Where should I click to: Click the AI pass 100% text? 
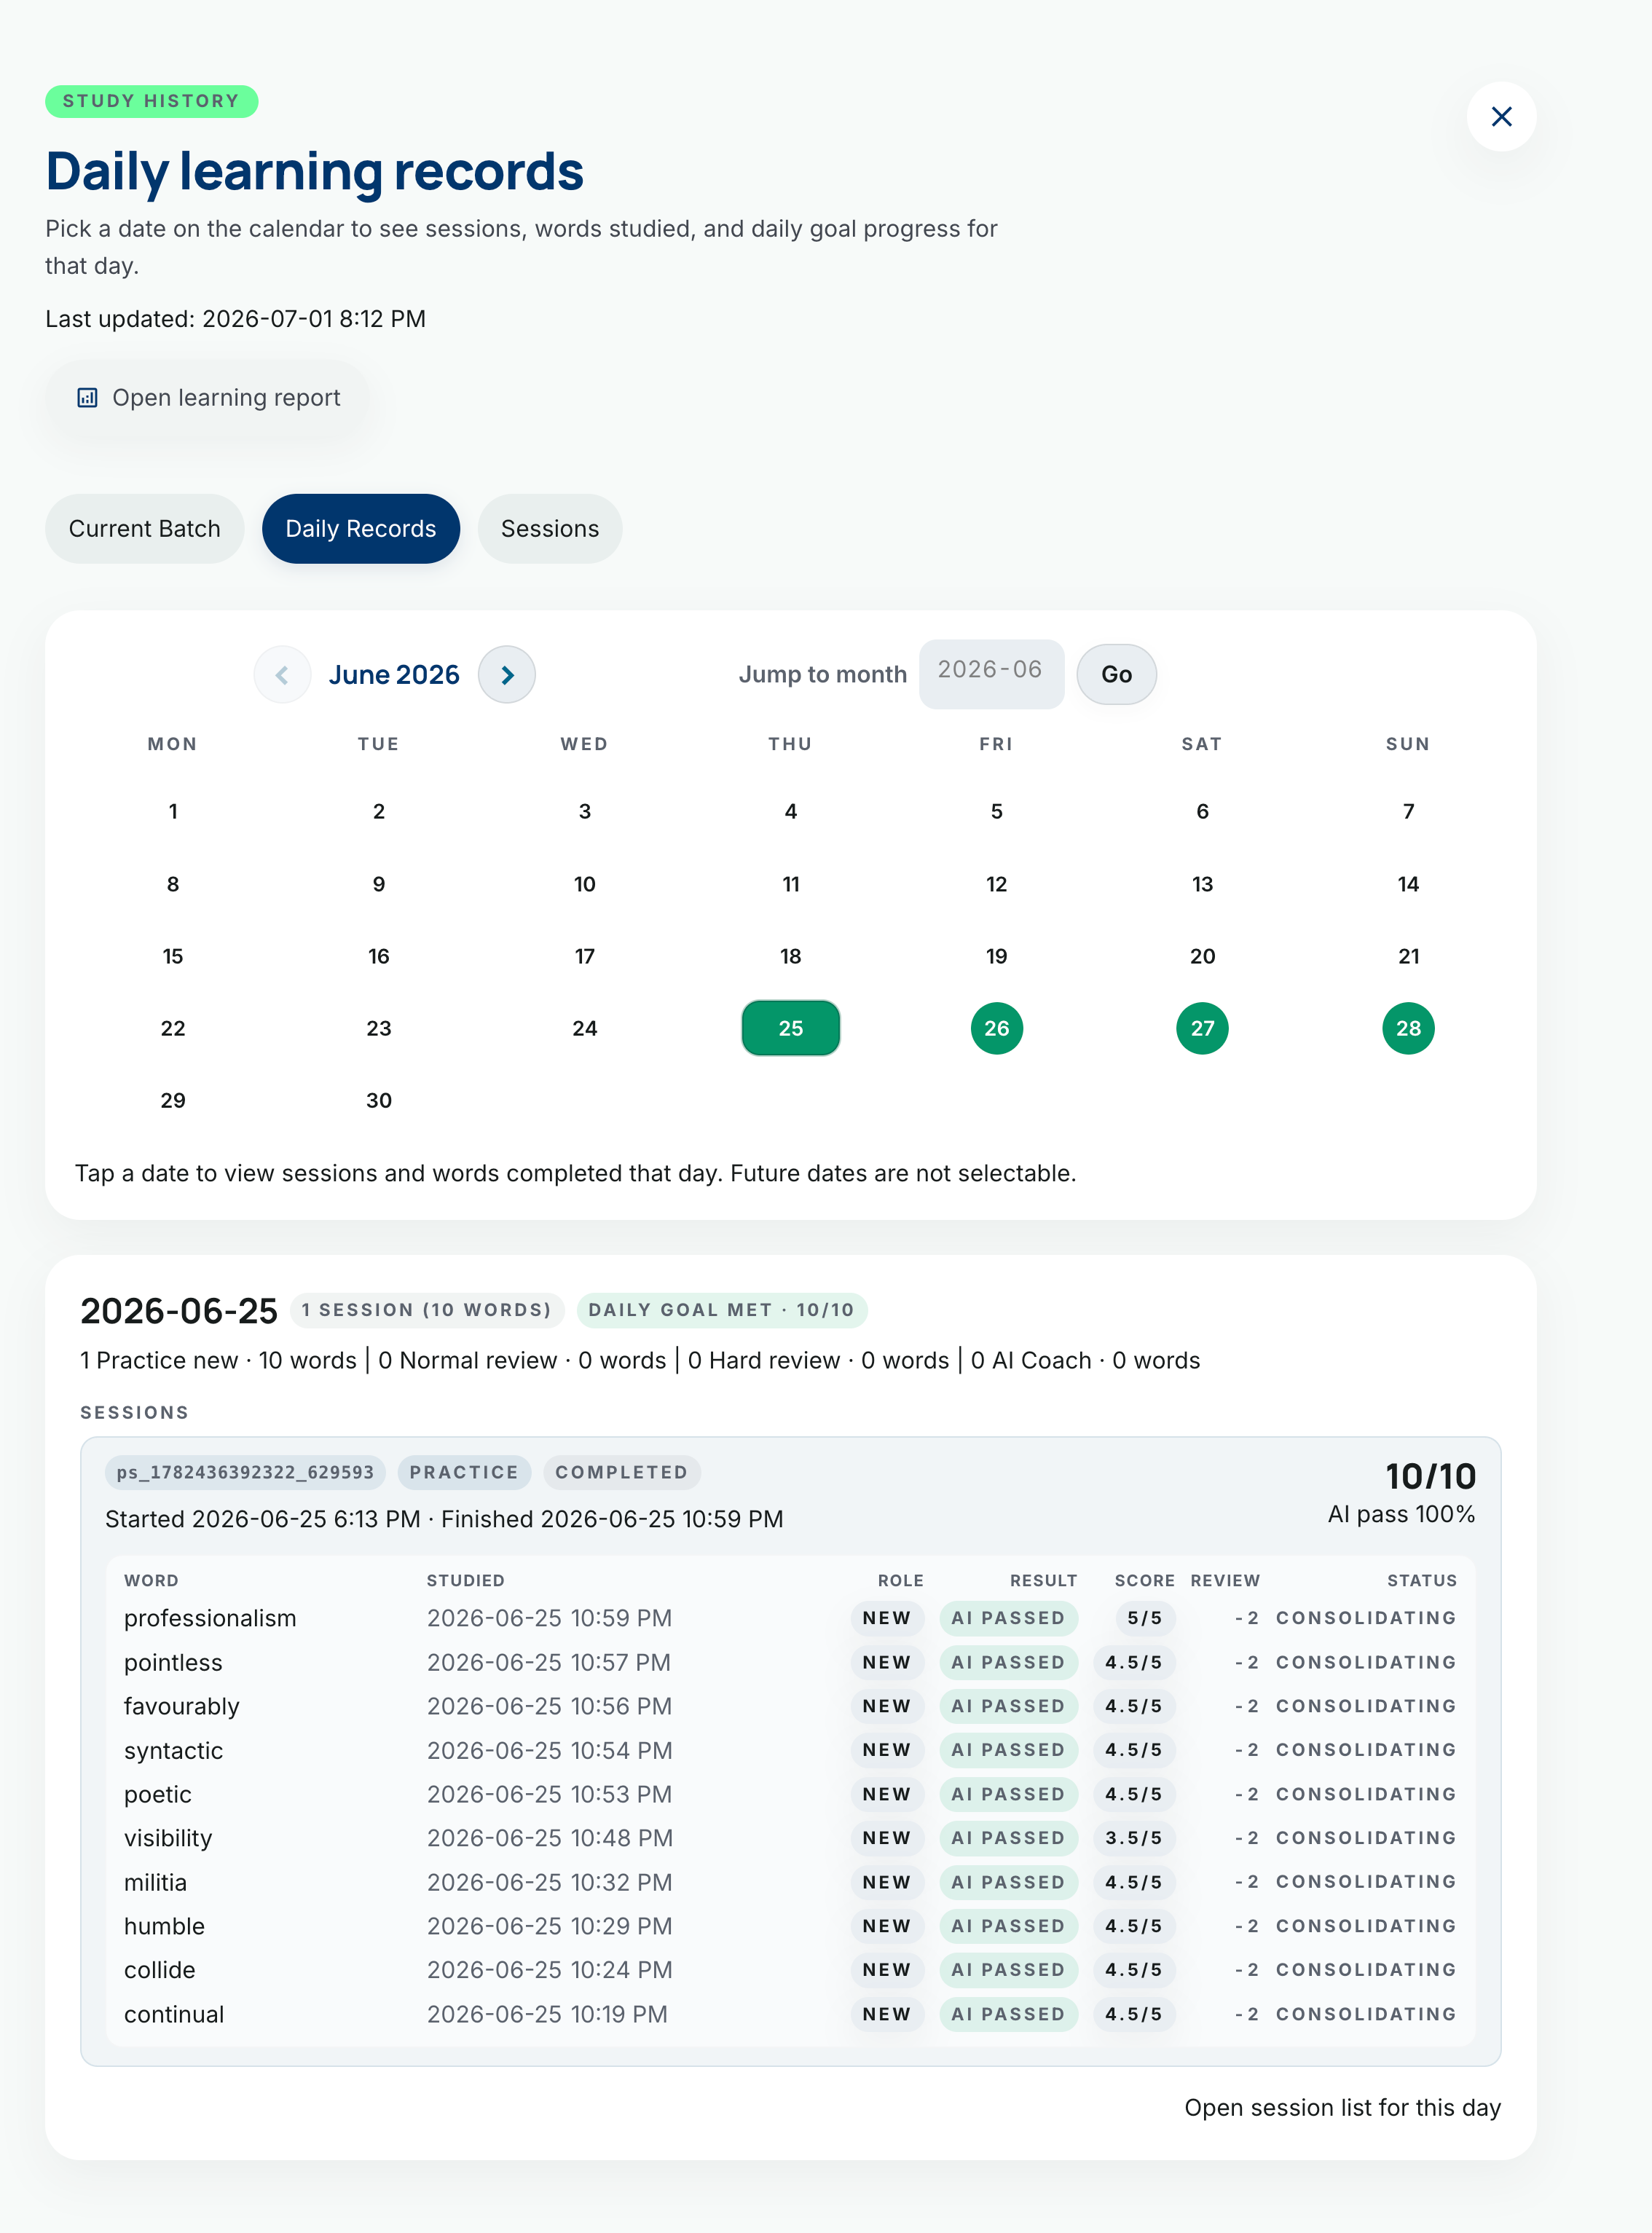(x=1401, y=1514)
